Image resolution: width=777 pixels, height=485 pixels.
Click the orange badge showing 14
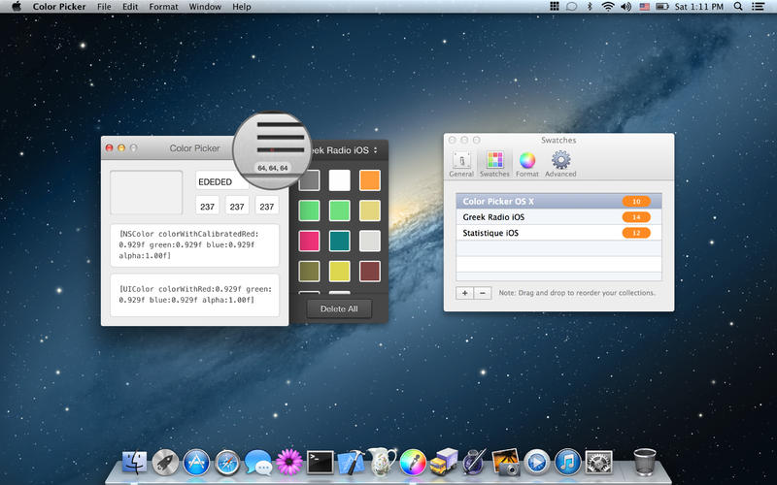pyautogui.click(x=636, y=217)
